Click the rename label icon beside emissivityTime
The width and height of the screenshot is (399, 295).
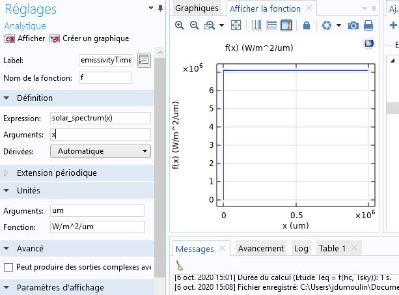(x=144, y=60)
